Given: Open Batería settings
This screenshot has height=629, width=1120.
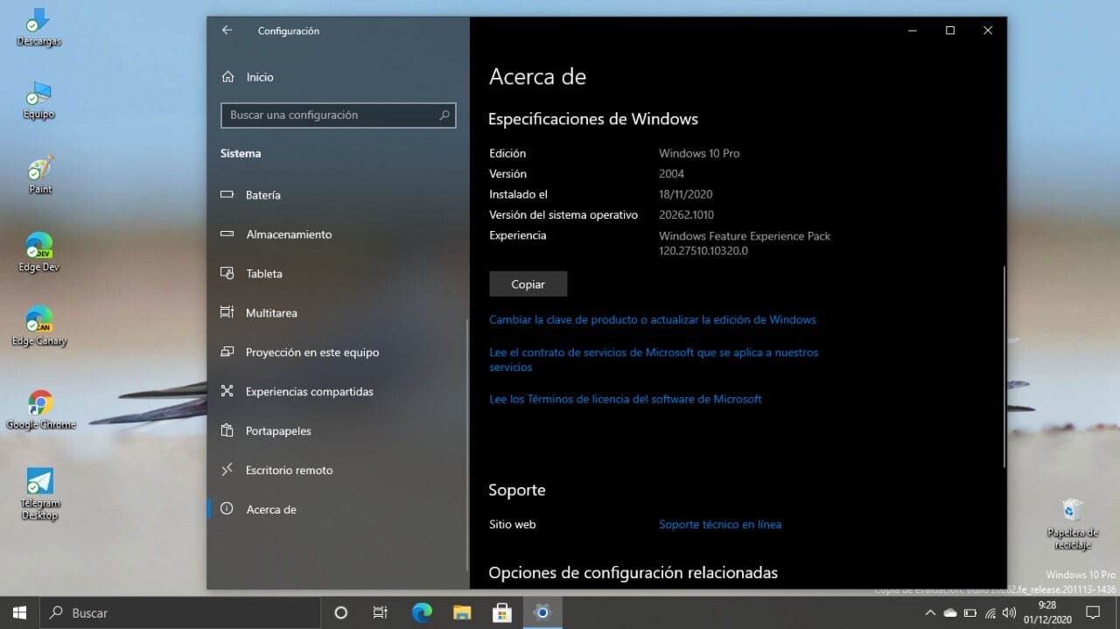Looking at the screenshot, I should tap(262, 195).
